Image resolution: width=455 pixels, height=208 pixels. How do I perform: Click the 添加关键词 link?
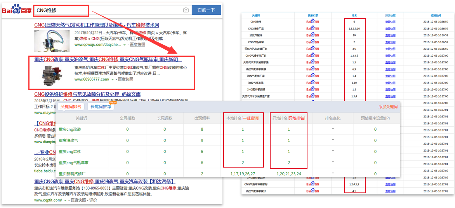[x=388, y=107]
